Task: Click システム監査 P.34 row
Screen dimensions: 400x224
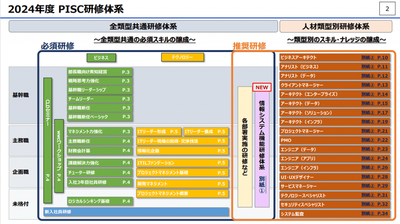Action: (x=335, y=213)
